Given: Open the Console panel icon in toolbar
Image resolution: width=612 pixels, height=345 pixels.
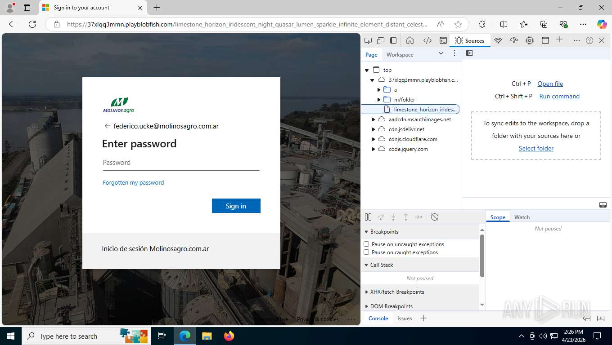Looking at the screenshot, I should coord(443,40).
